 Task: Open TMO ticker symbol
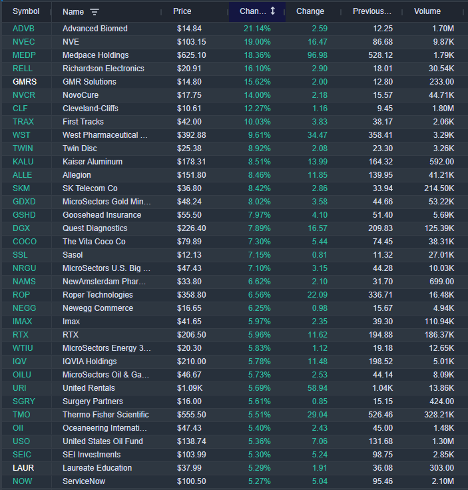tap(21, 415)
